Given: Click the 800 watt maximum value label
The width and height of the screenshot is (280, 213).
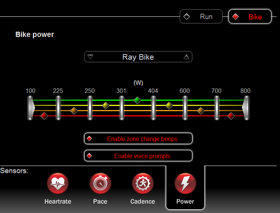Looking at the screenshot, I should (245, 91).
